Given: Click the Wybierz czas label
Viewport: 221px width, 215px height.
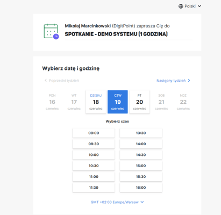Looking at the screenshot, I should [117, 121].
